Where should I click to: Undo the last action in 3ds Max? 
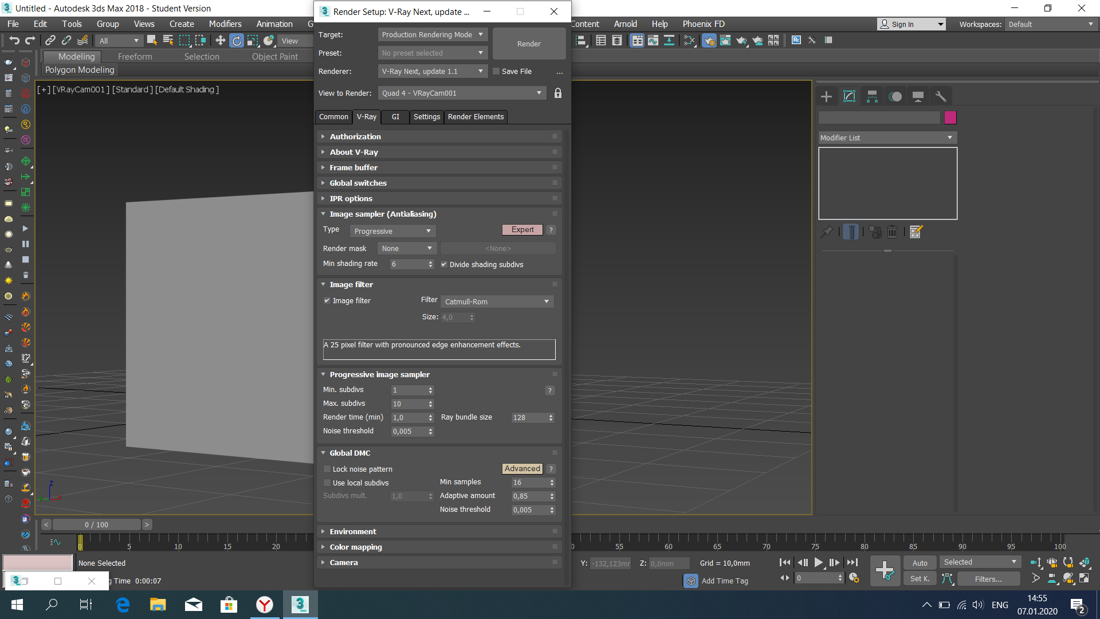[x=14, y=40]
